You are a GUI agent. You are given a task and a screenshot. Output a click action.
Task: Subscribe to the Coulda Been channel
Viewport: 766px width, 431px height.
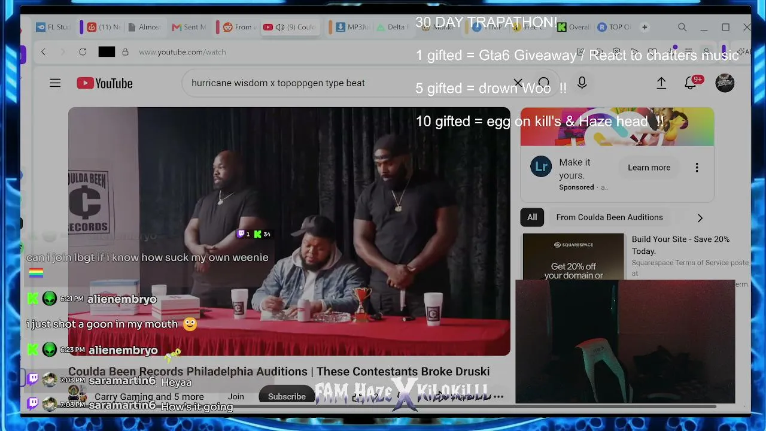tap(287, 396)
